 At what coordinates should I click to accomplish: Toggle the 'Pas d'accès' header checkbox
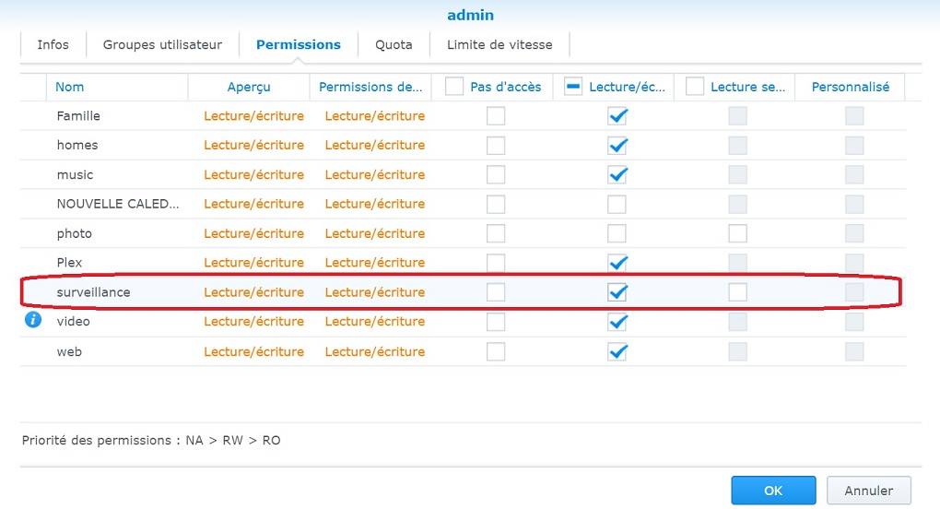click(x=454, y=87)
